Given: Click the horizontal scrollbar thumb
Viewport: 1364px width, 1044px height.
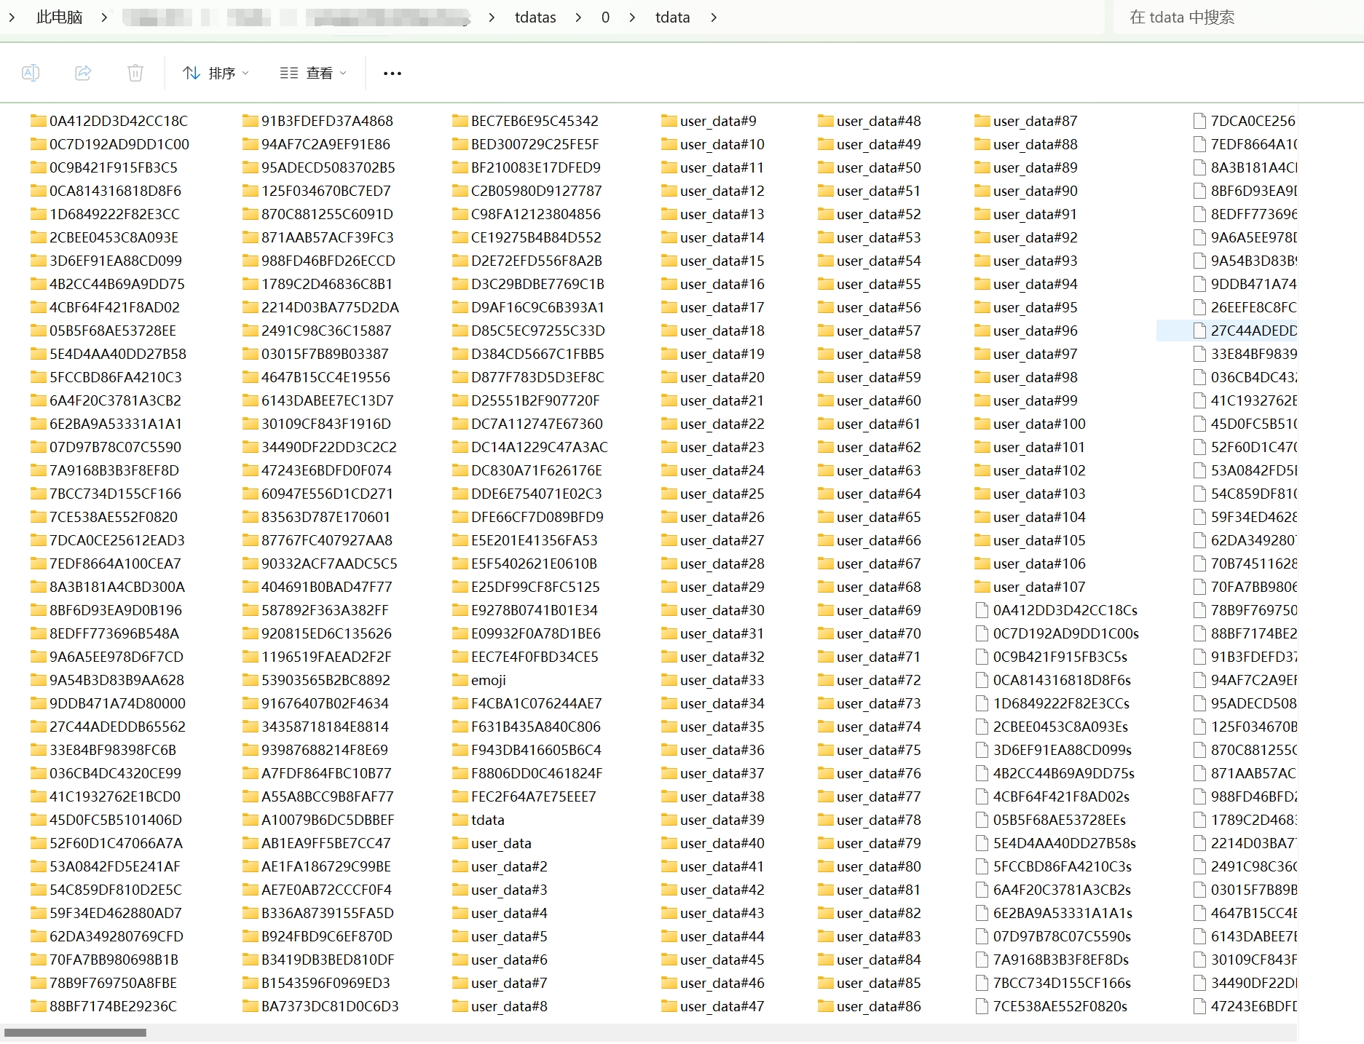Looking at the screenshot, I should coord(75,1032).
